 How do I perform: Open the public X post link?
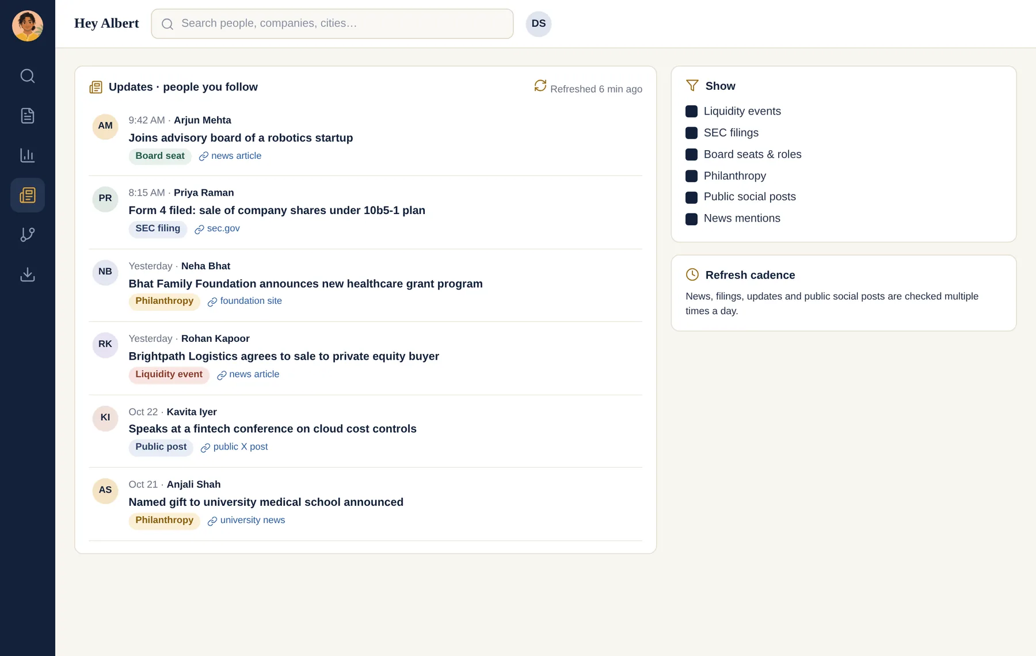coord(234,447)
